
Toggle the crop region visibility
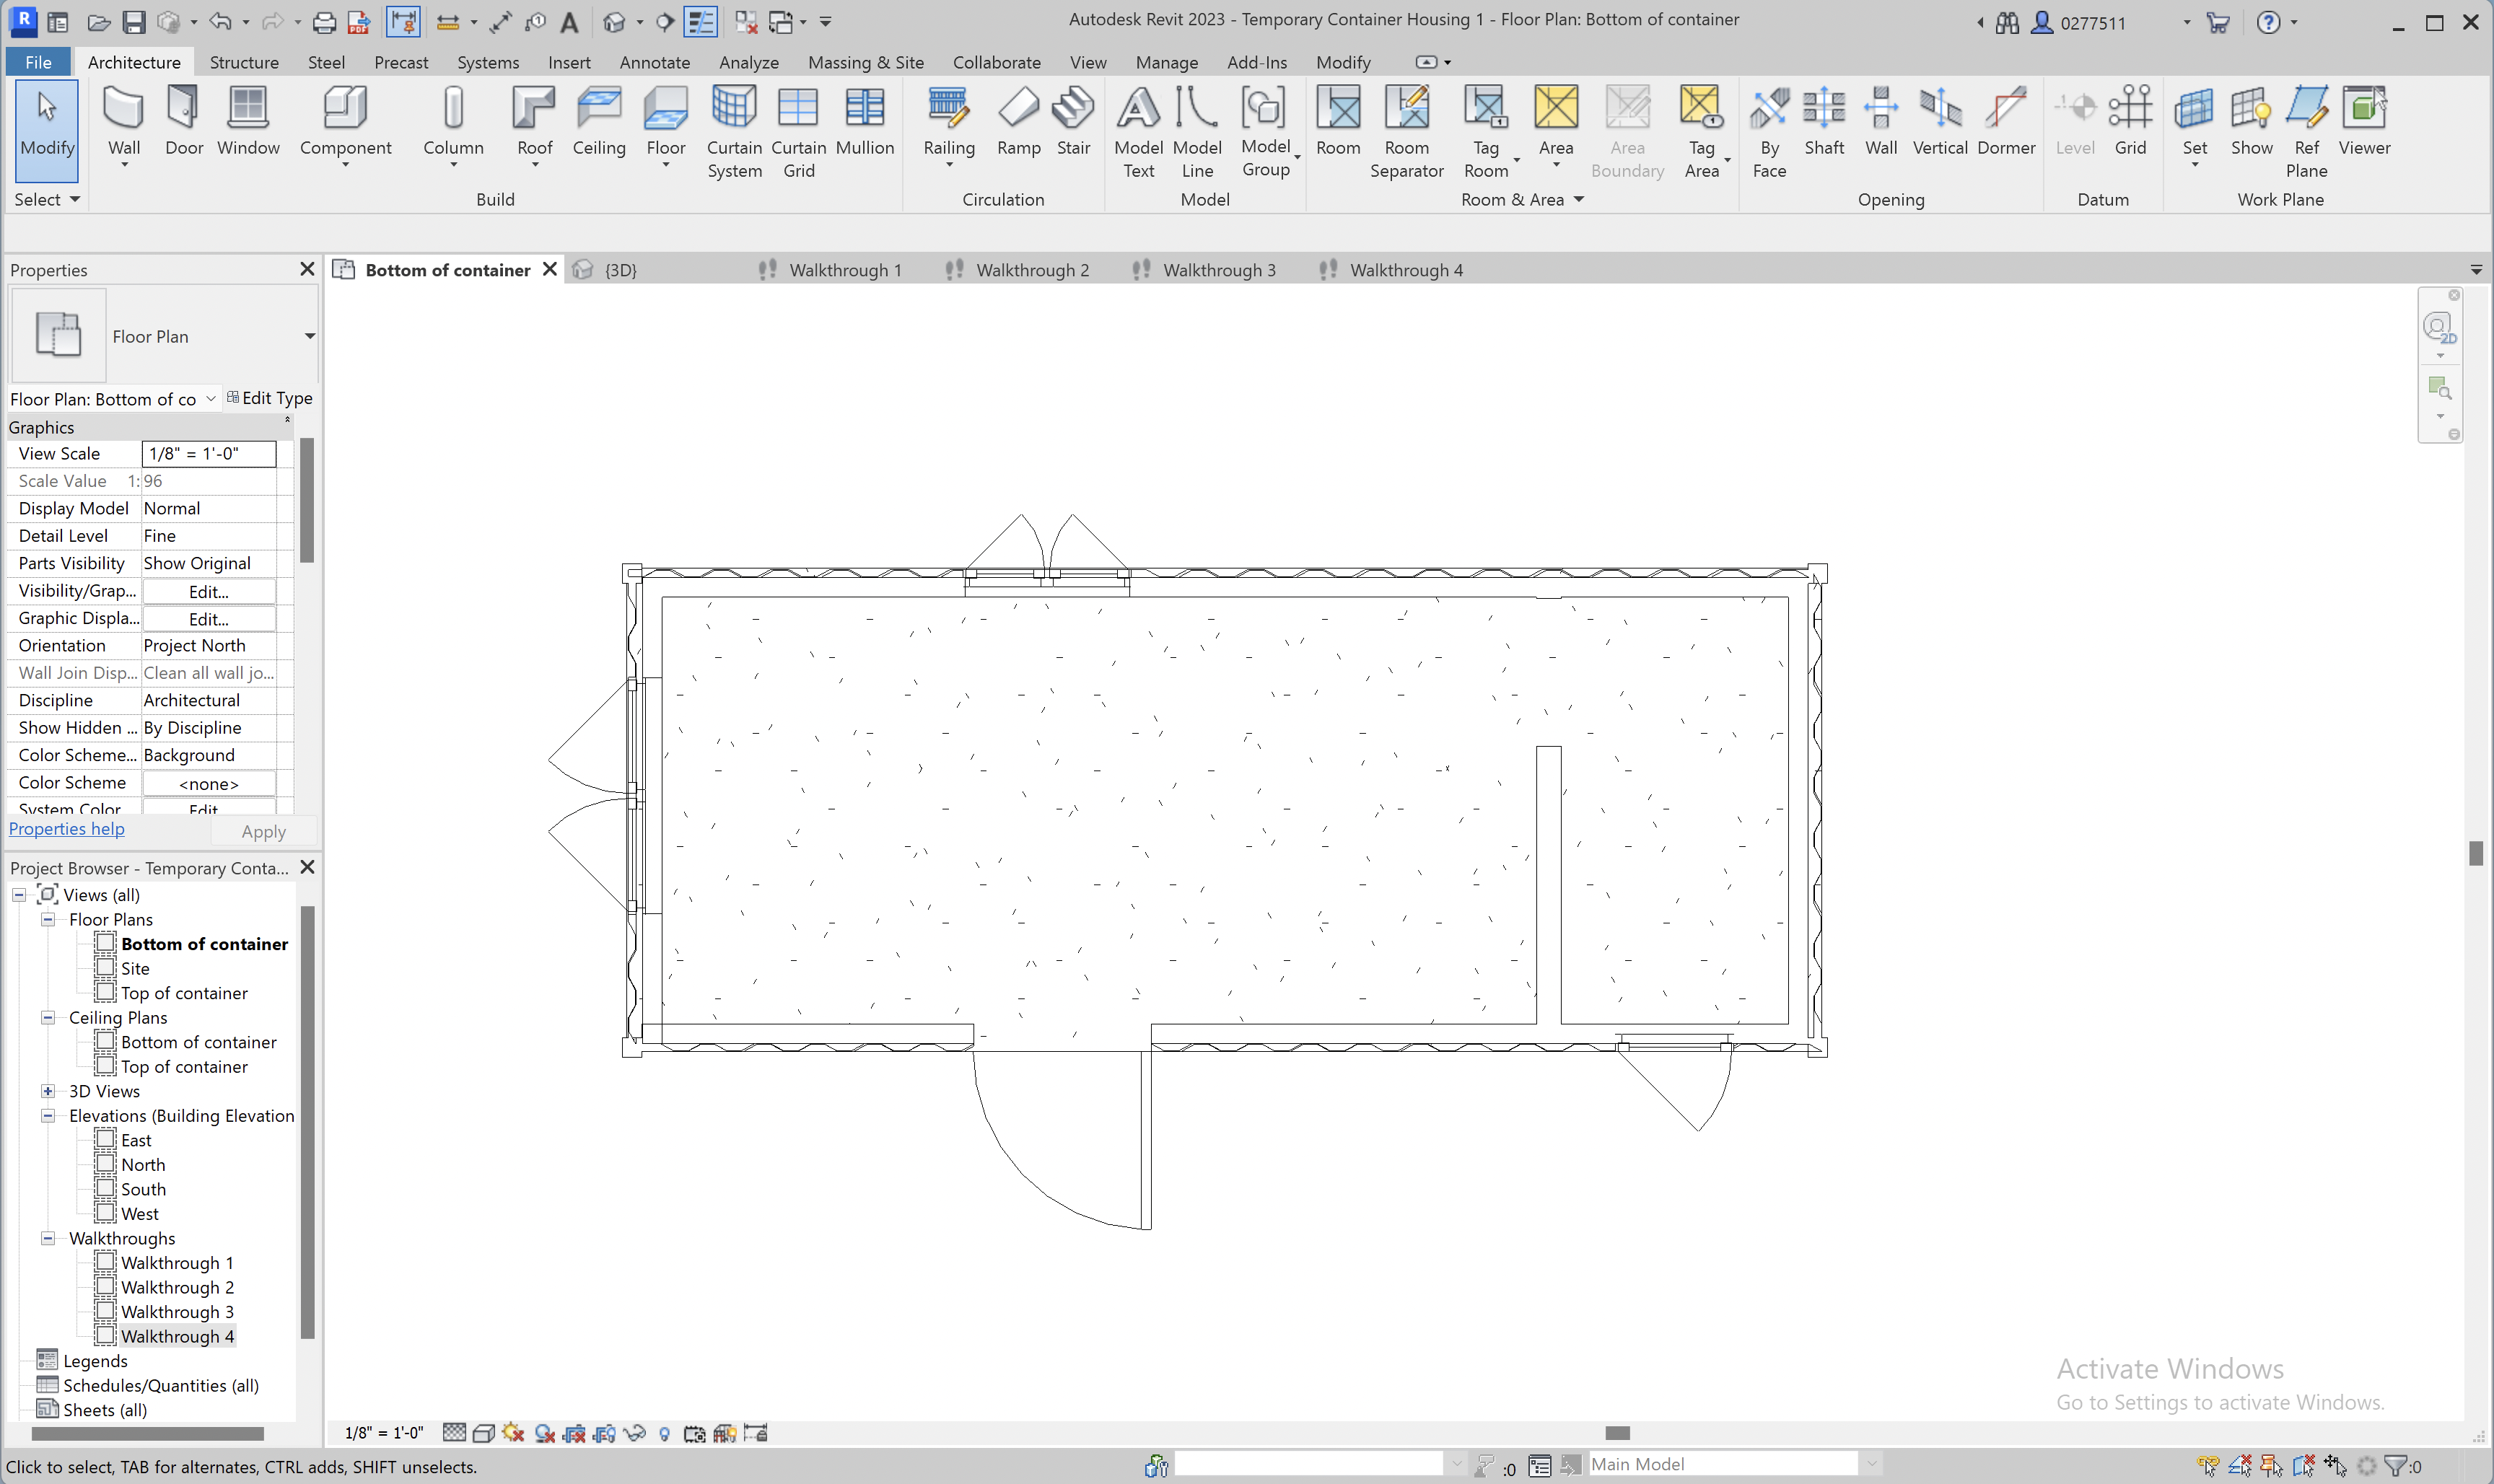(603, 1433)
